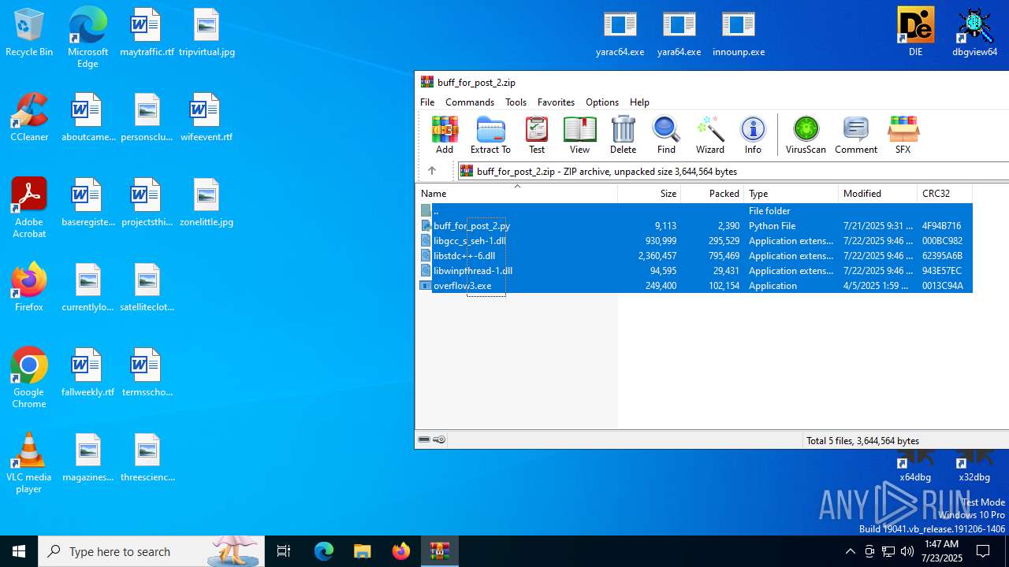Select the zonelittle.jpg desktop file

point(207,203)
